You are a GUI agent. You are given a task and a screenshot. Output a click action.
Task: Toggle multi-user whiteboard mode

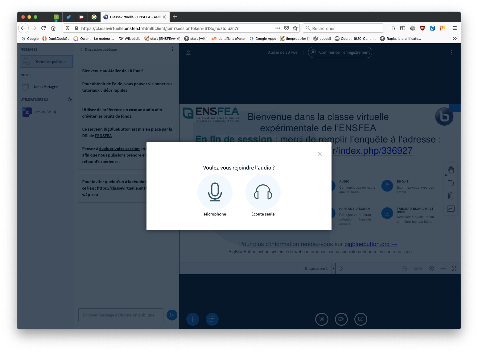click(451, 209)
